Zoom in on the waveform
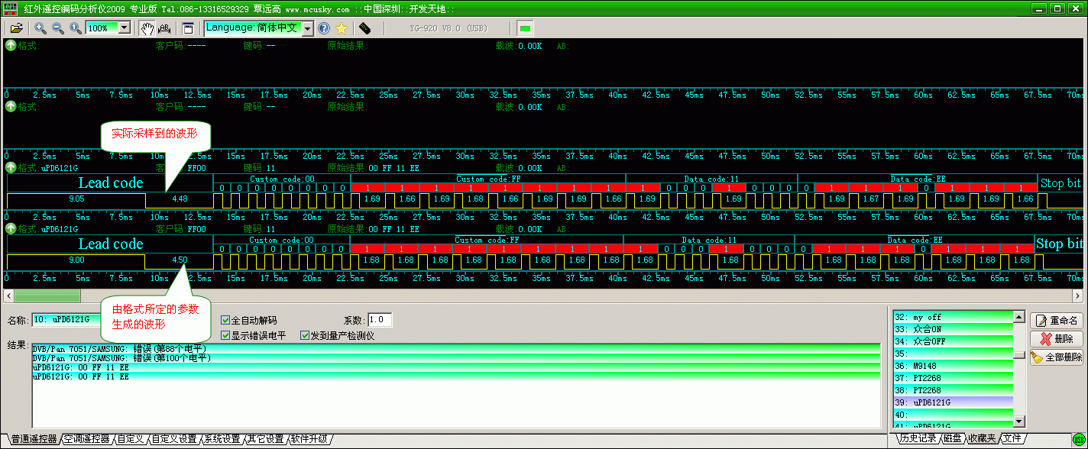 pyautogui.click(x=40, y=28)
